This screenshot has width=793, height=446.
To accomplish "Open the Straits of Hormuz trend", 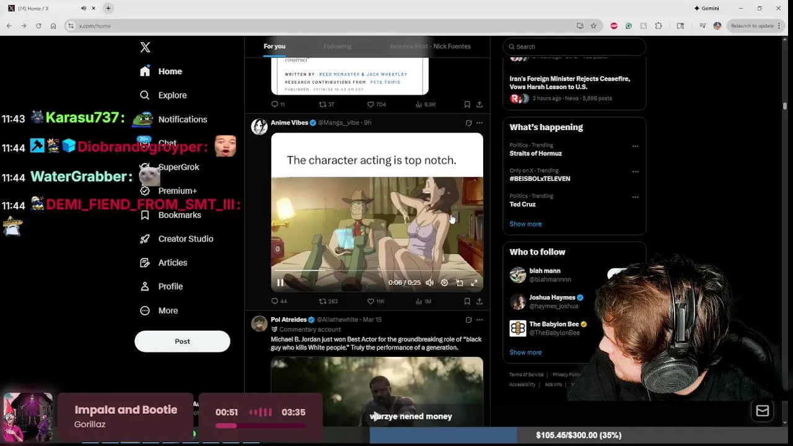I will click(535, 154).
